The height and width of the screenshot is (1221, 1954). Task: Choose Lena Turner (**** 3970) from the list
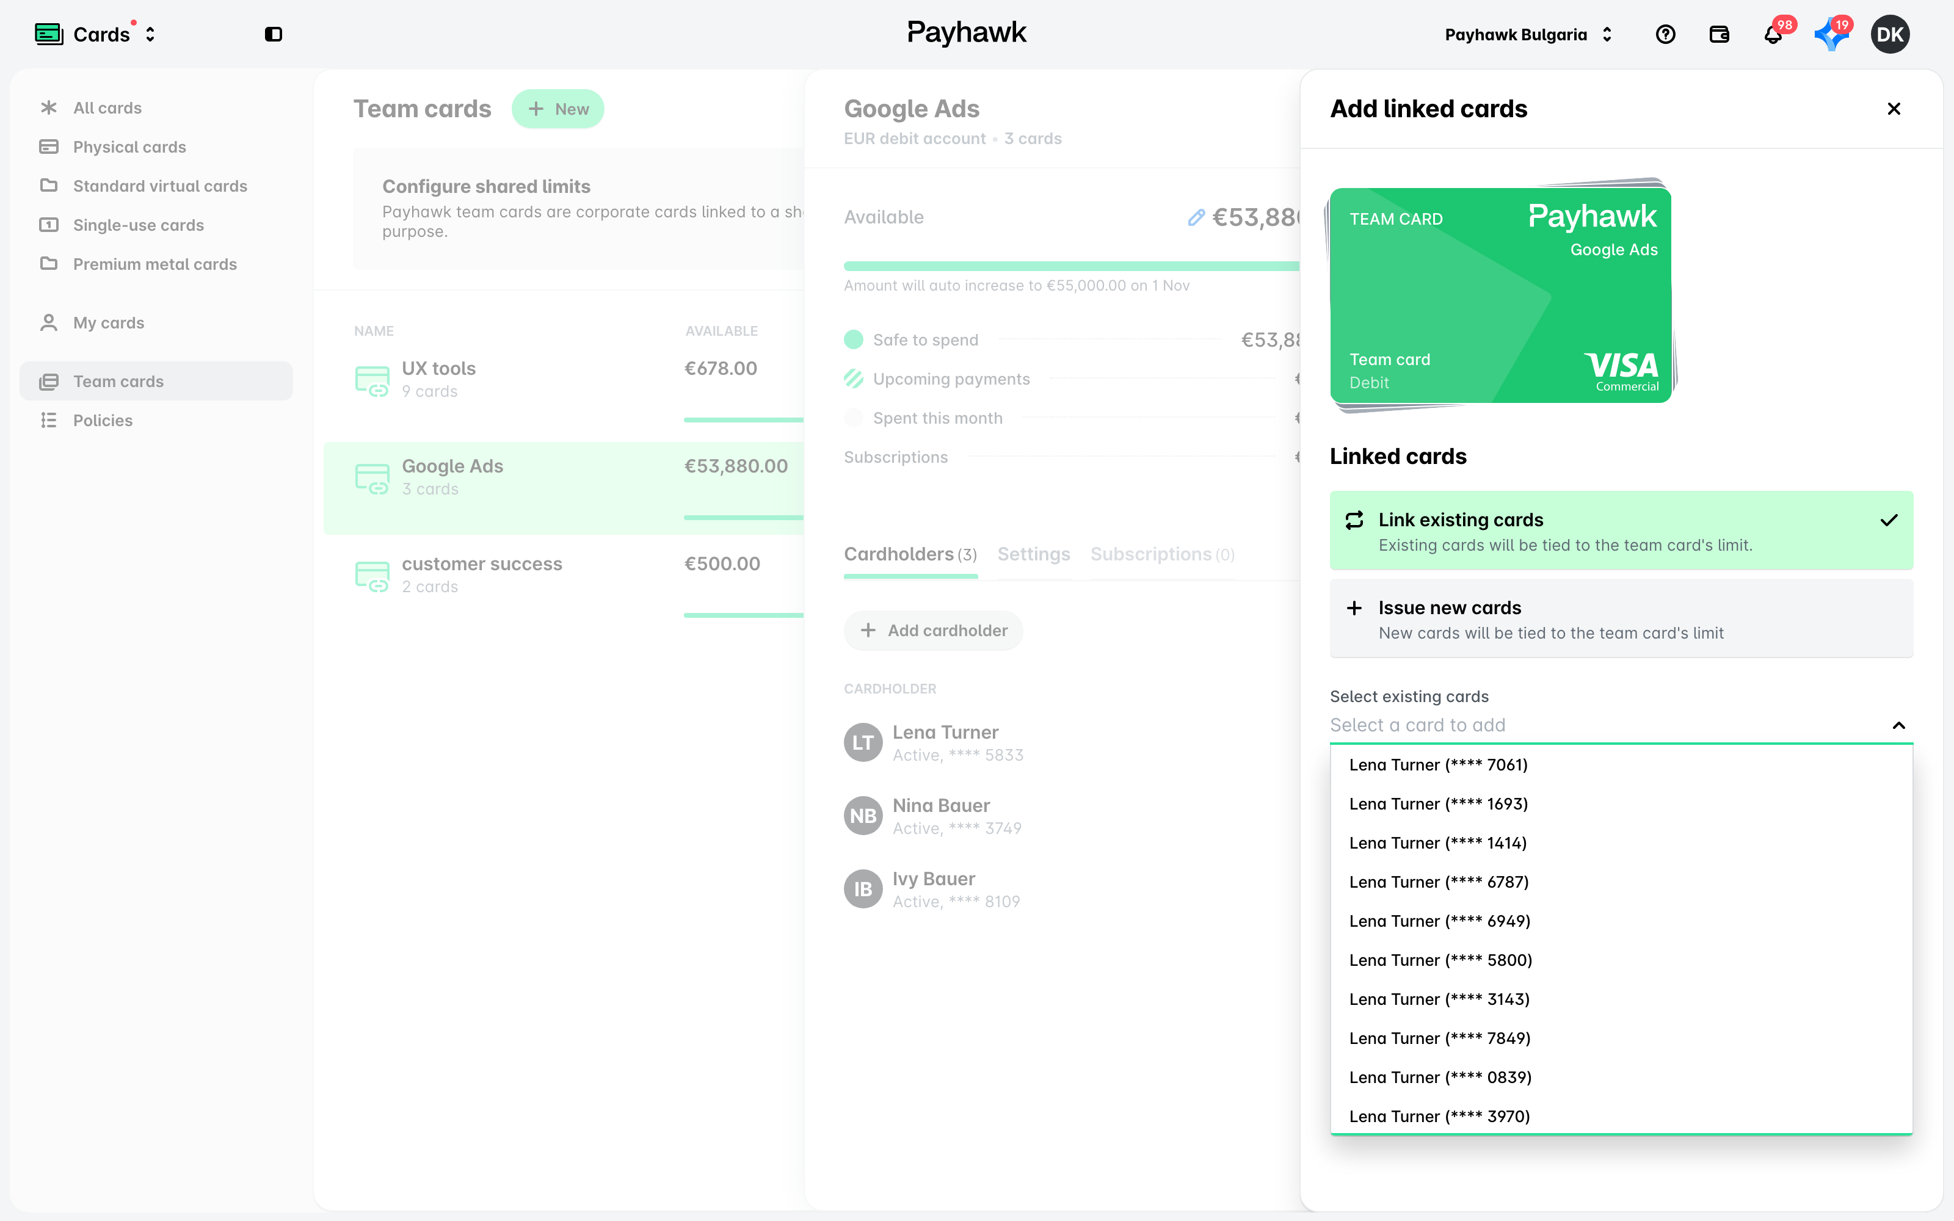pos(1621,1116)
